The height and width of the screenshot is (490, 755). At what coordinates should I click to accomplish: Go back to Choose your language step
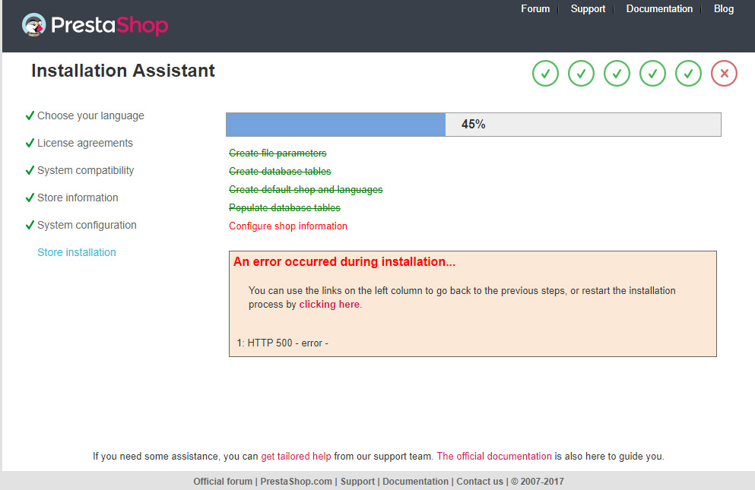90,116
